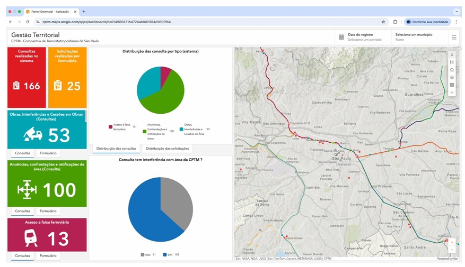Switch to 'Distribuição das solicitações' tab
Screen dimensions: 465x267
click(166, 149)
